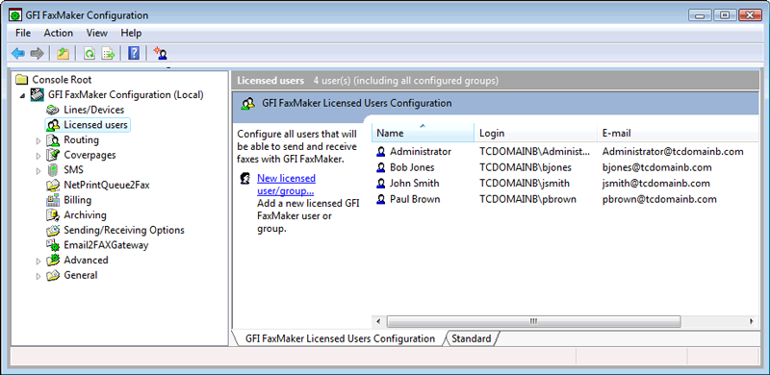Viewport: 770px width, 375px height.
Task: Click the Export list toolbar icon
Action: (108, 54)
